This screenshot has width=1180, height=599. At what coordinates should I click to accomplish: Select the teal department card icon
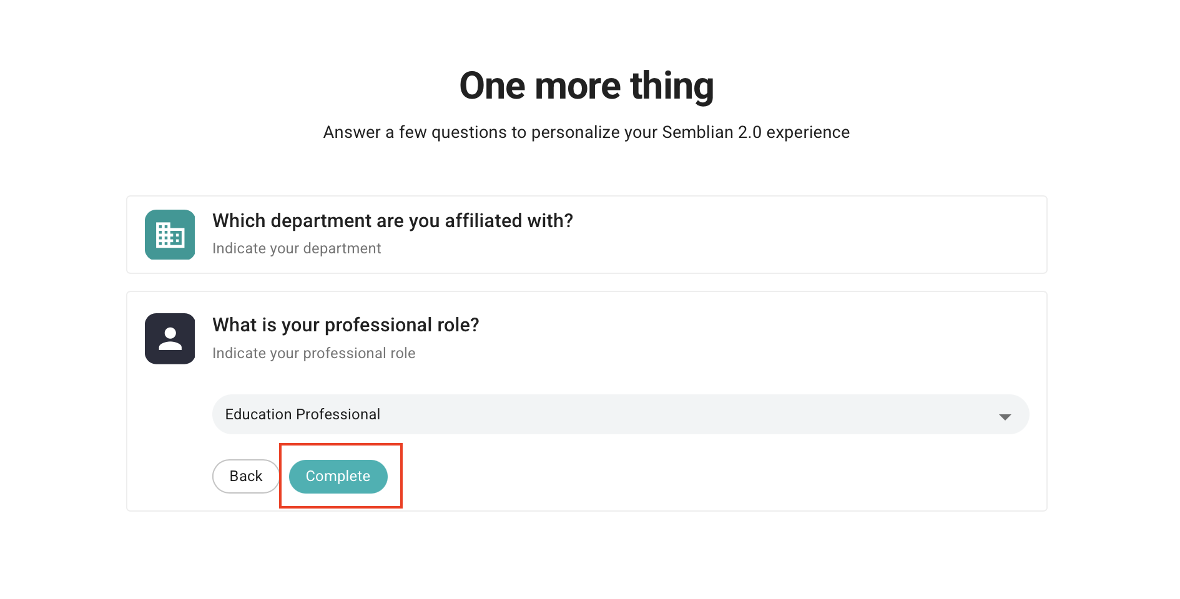[169, 235]
